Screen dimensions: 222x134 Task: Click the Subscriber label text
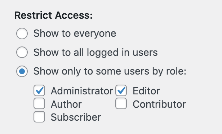pyautogui.click(x=76, y=117)
